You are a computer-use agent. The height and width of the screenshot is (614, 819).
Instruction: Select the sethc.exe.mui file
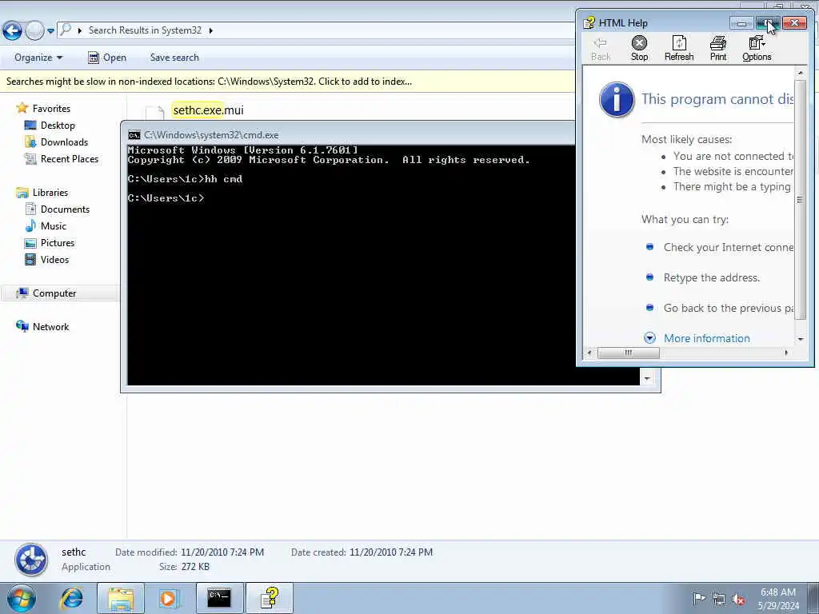pyautogui.click(x=209, y=110)
